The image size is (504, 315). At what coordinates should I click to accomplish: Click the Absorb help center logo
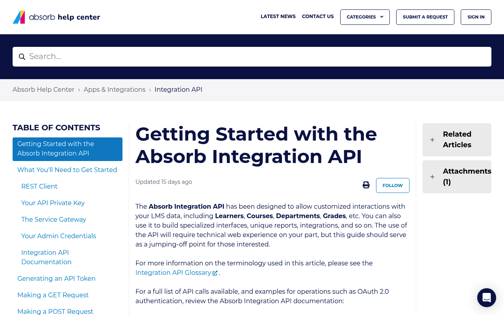56,17
